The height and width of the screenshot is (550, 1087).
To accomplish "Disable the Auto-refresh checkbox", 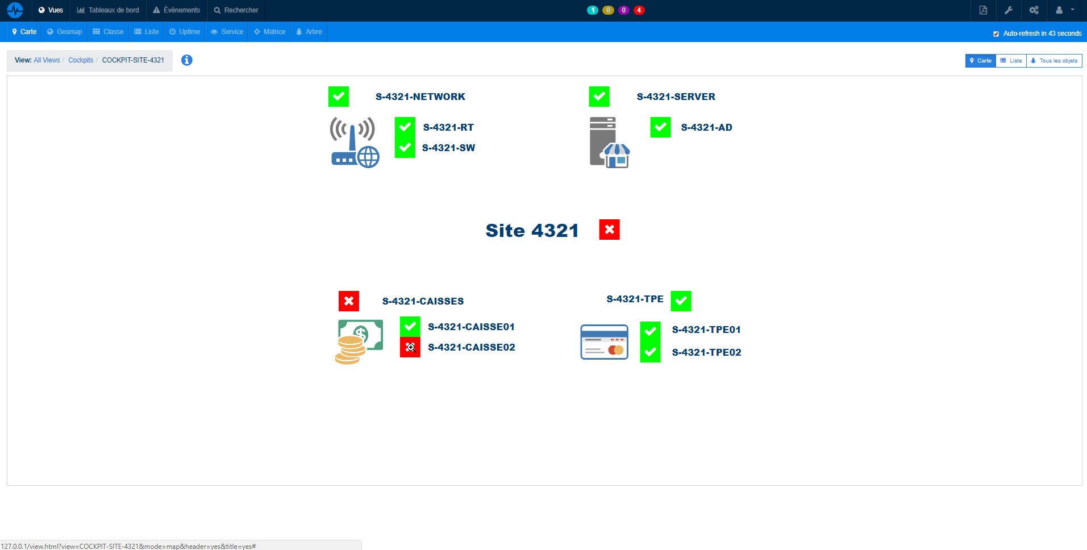I will 996,34.
